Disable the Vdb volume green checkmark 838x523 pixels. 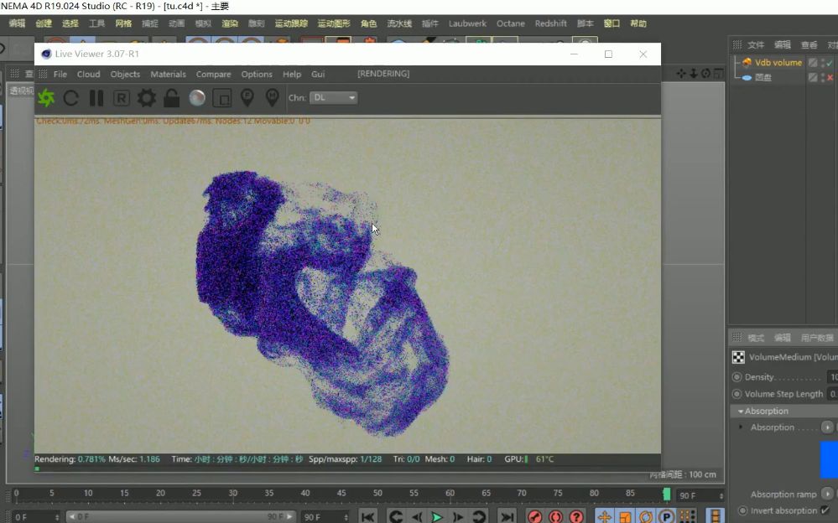pyautogui.click(x=830, y=63)
